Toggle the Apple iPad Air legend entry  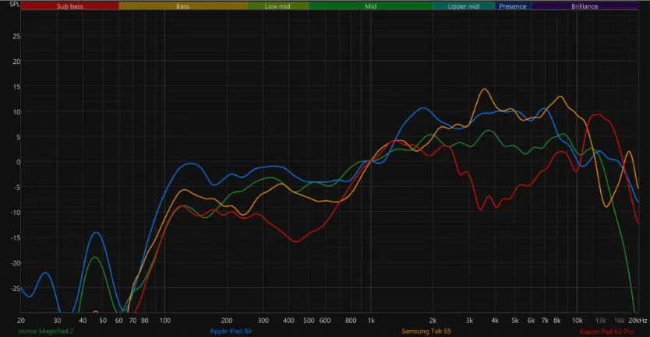click(231, 332)
